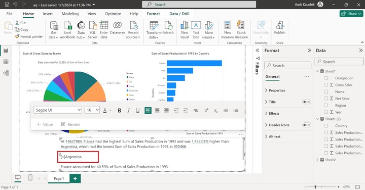Viewport: 365px width, 190px height.
Task: Check the Gross Sales field
Action: click(326, 85)
